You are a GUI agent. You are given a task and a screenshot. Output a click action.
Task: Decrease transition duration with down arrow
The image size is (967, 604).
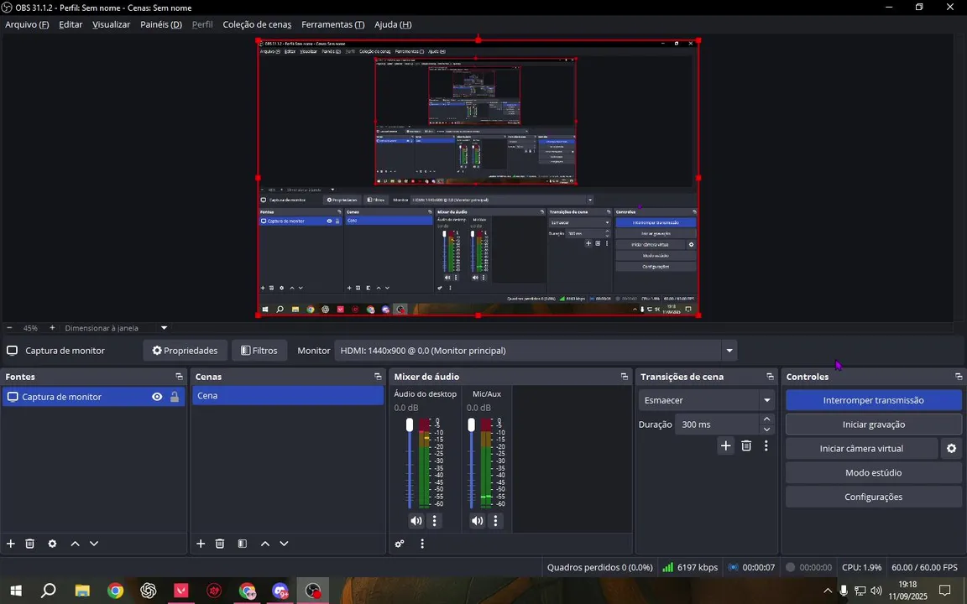pos(766,430)
